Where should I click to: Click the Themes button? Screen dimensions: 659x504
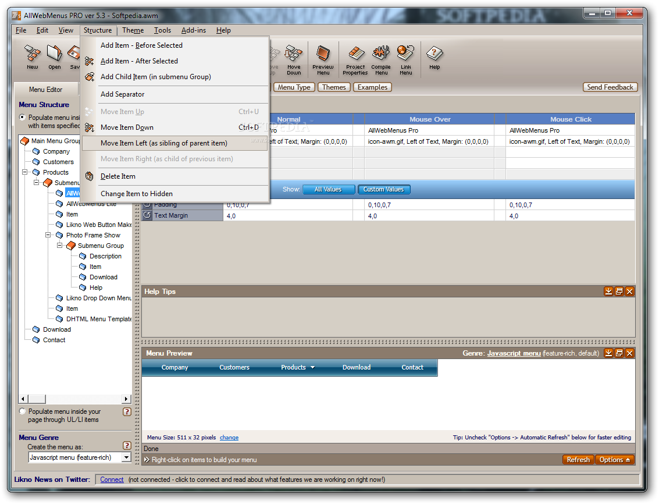click(334, 87)
